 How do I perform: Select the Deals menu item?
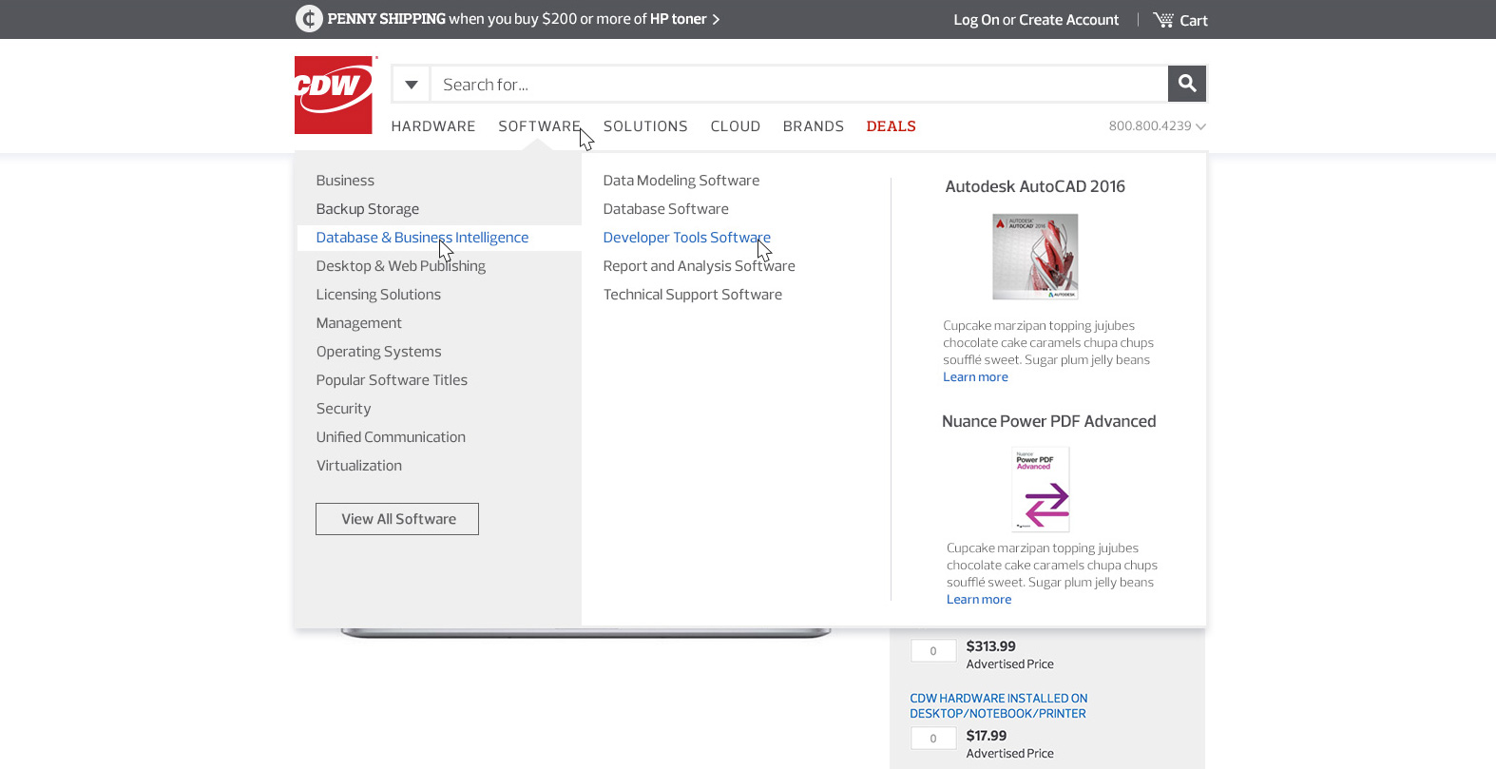pos(891,126)
